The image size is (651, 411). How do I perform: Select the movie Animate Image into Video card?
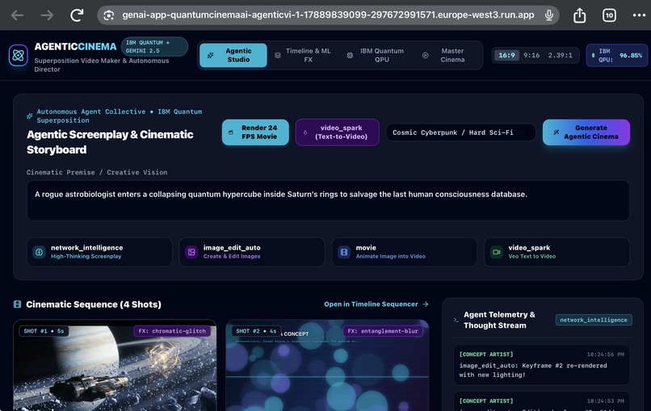[x=405, y=252]
